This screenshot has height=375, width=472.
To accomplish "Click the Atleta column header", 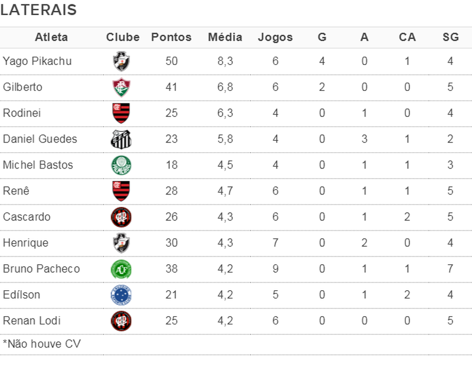I will (x=51, y=38).
